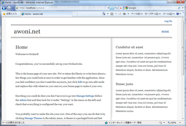Click the Log On link
Screen dimensions: 186x126
tap(168, 21)
